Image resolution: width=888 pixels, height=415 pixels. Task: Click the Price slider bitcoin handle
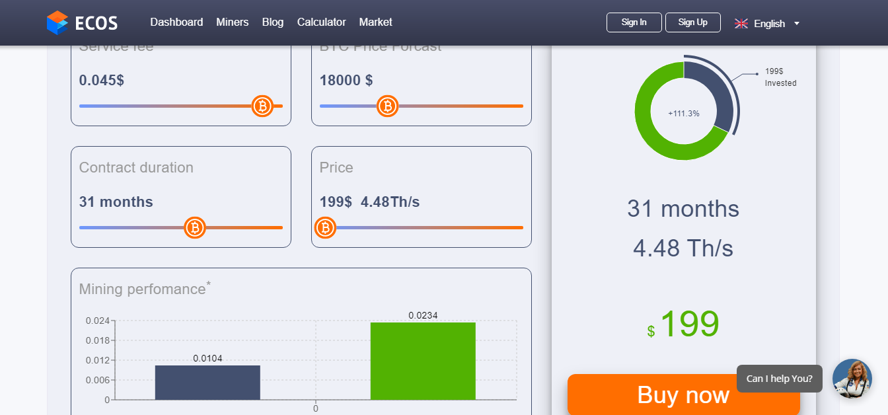click(x=325, y=227)
